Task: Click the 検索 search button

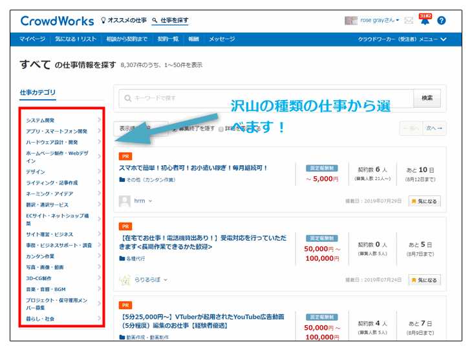Action: pyautogui.click(x=427, y=98)
